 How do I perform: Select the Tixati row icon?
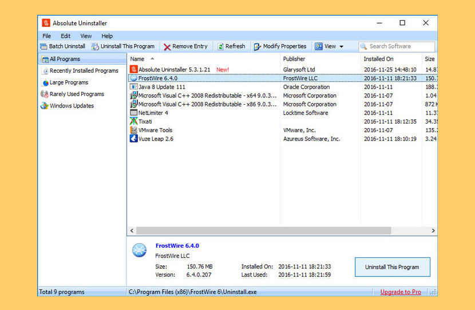pyautogui.click(x=133, y=121)
